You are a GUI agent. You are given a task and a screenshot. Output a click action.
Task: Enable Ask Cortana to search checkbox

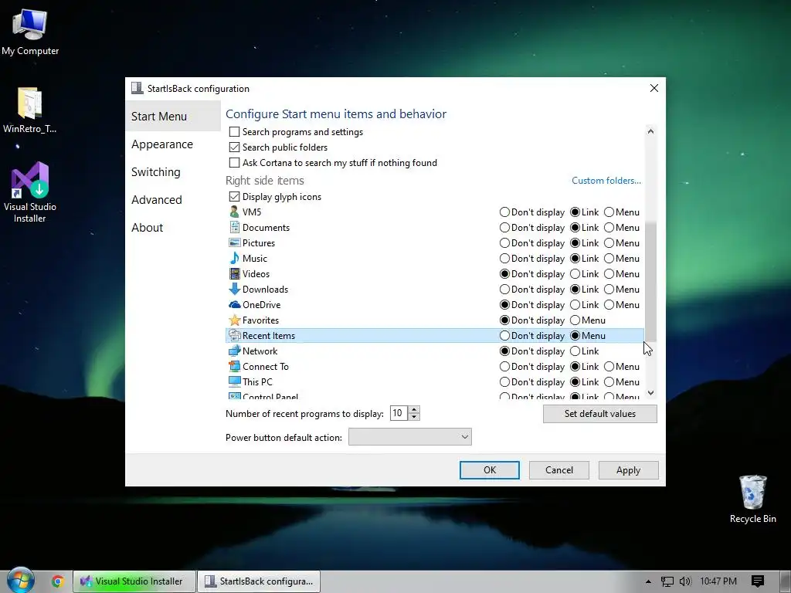(x=234, y=162)
